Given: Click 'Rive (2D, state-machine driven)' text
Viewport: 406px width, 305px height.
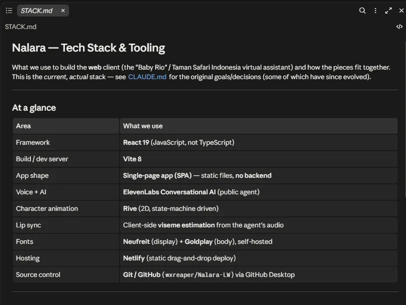Looking at the screenshot, I should point(170,208).
